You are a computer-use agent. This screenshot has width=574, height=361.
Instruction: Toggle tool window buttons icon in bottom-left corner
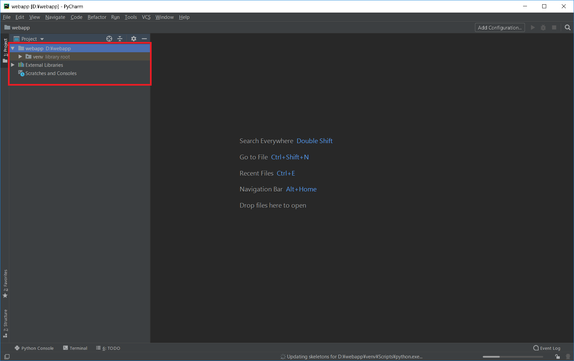coord(7,356)
